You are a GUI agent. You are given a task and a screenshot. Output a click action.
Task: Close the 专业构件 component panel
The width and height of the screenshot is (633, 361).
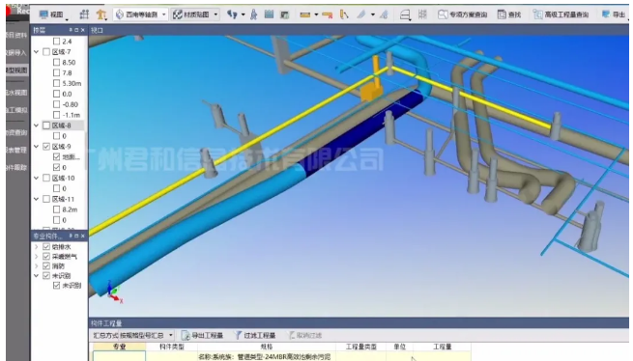coord(83,236)
